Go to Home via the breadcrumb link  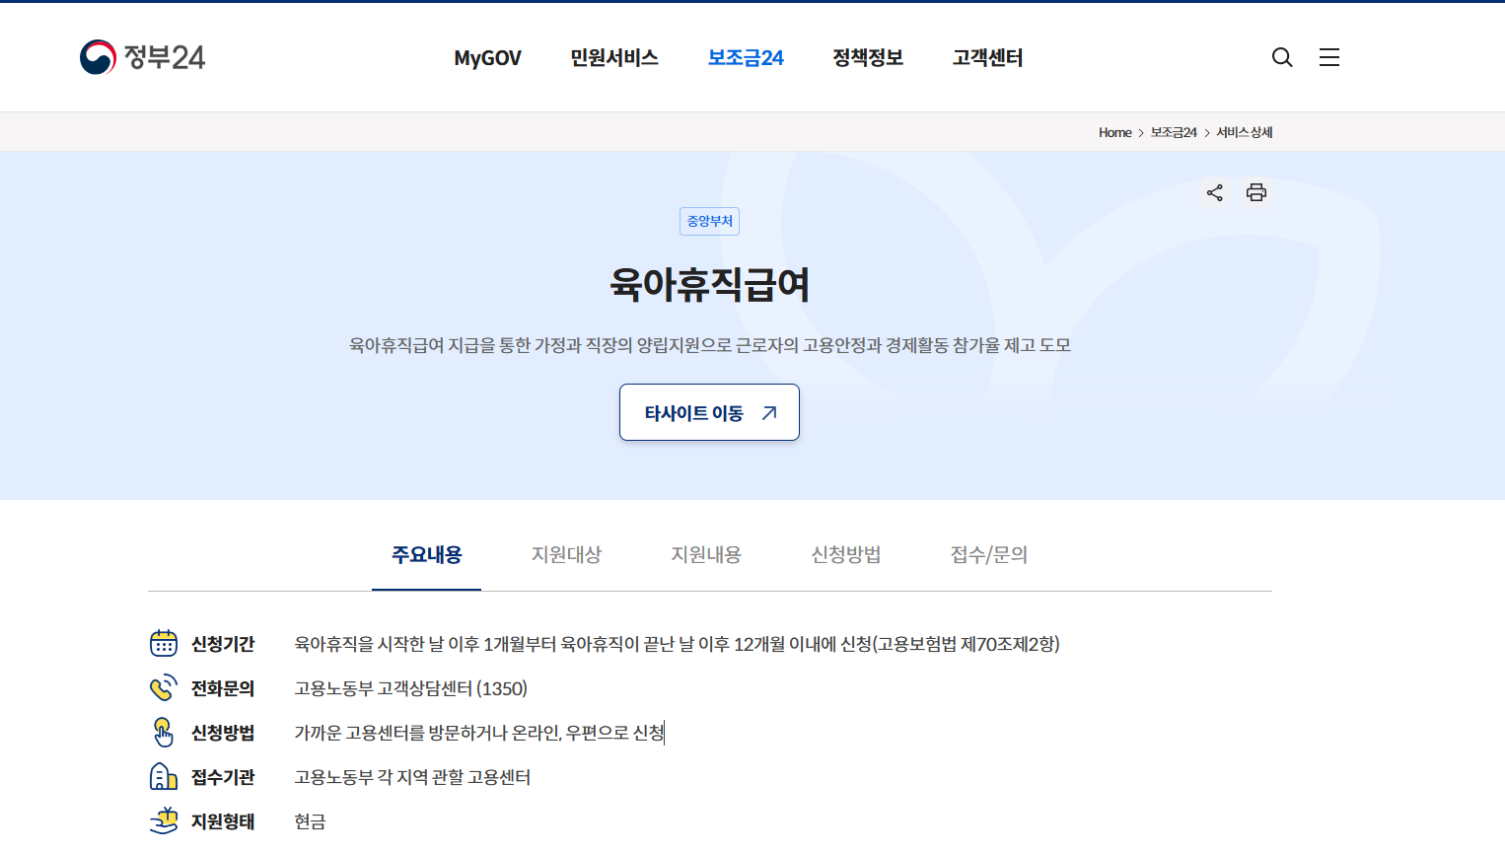coord(1114,131)
